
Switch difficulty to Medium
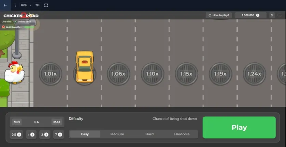click(x=117, y=134)
